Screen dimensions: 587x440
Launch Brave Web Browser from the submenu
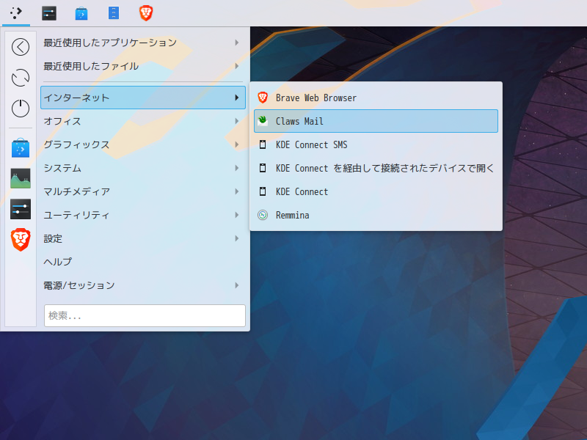pyautogui.click(x=376, y=98)
